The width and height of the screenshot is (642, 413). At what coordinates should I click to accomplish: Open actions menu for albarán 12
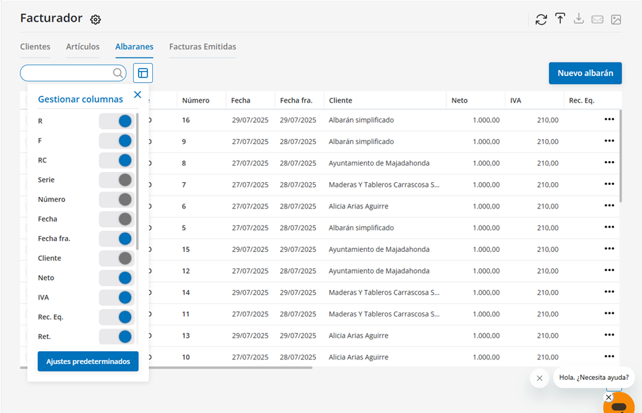click(x=609, y=270)
